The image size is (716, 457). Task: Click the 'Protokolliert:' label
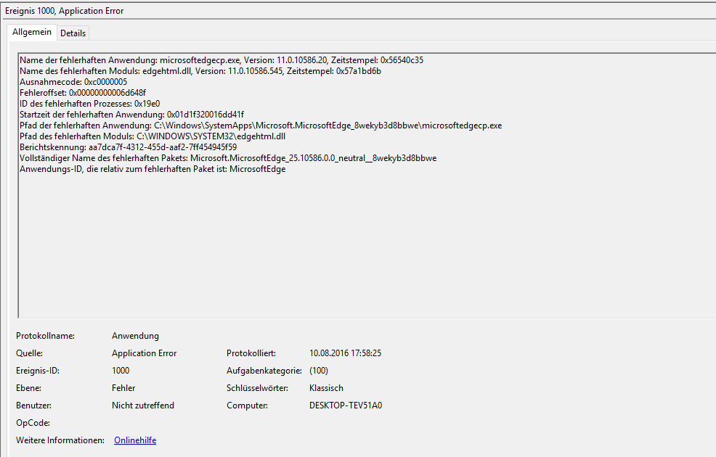point(251,353)
